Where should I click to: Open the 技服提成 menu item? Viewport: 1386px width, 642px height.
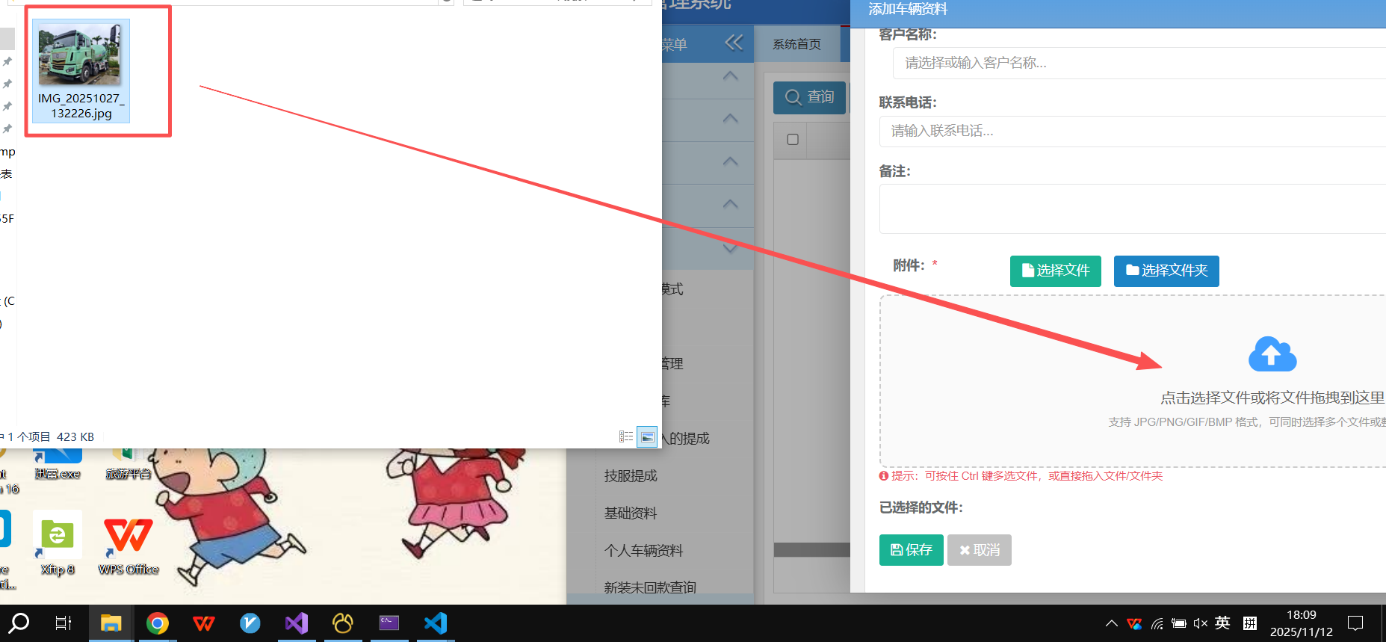pyautogui.click(x=631, y=475)
